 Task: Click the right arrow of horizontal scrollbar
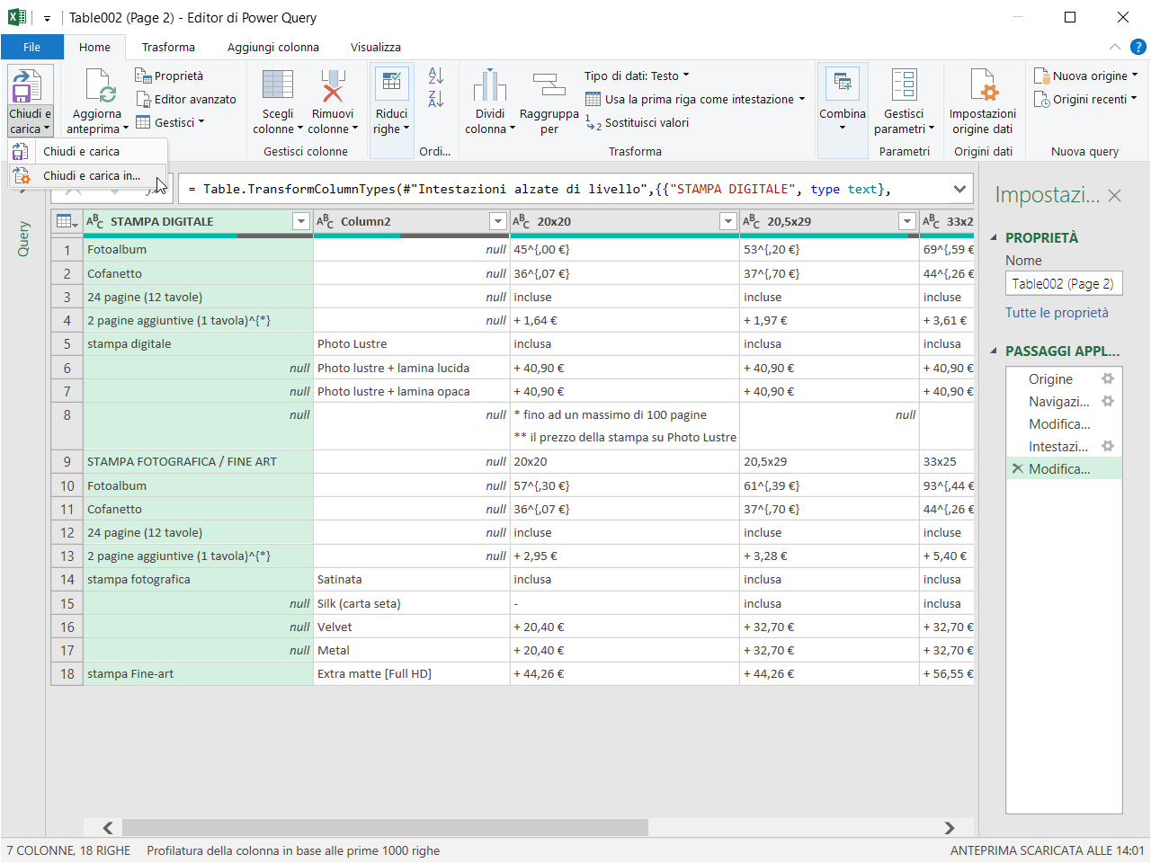(x=950, y=827)
